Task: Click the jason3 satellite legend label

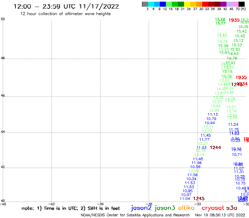Action: (x=165, y=208)
